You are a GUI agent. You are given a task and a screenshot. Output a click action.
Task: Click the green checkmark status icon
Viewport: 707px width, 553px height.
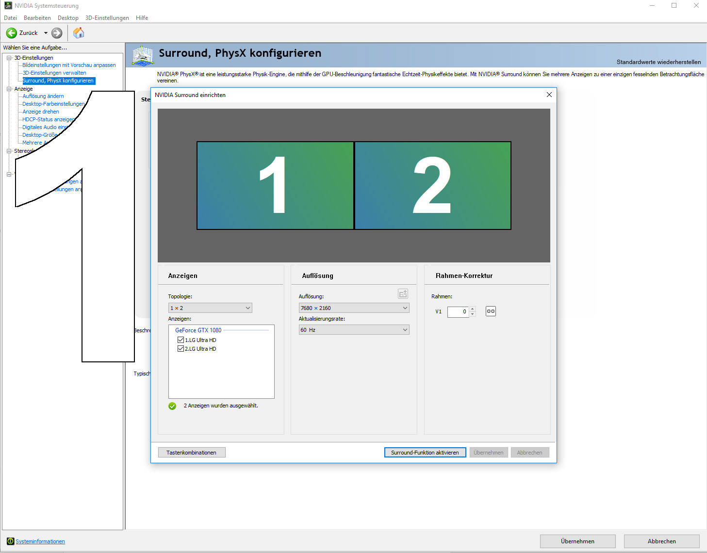pos(172,406)
